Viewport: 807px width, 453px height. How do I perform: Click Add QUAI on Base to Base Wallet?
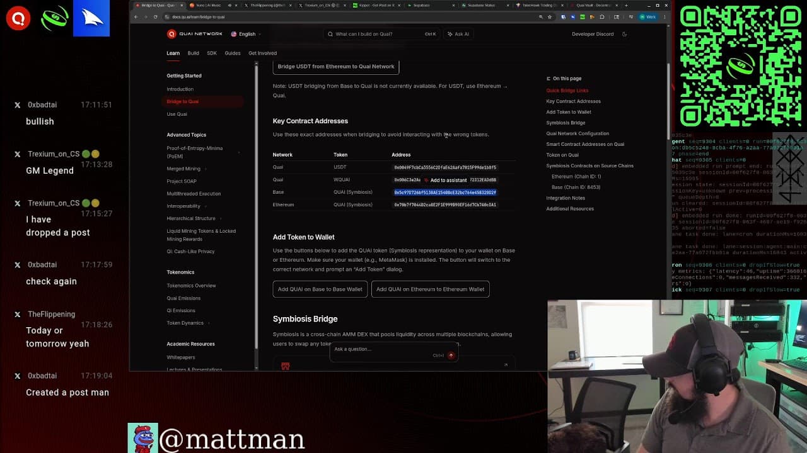click(x=320, y=289)
